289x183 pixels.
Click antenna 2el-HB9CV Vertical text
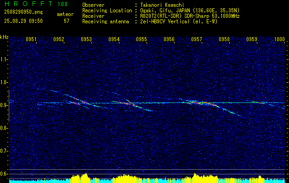click(179, 22)
